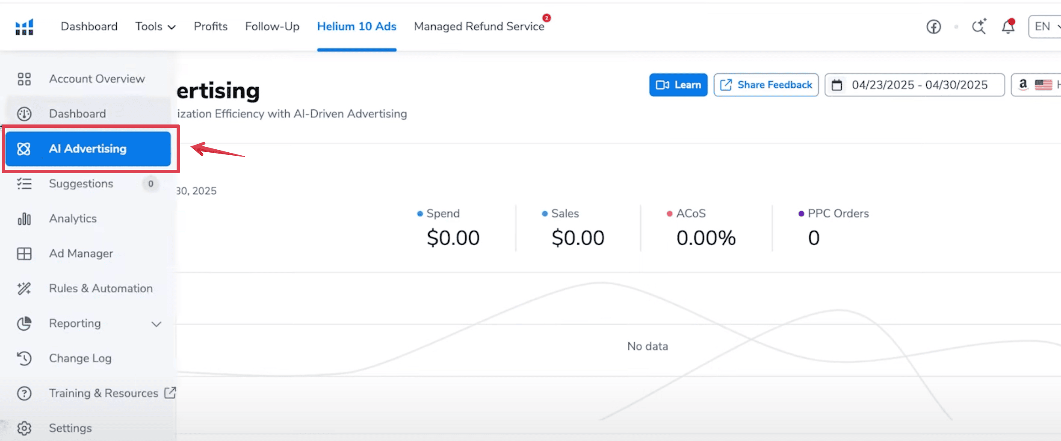
Task: Open Settings in the sidebar
Action: (70, 428)
